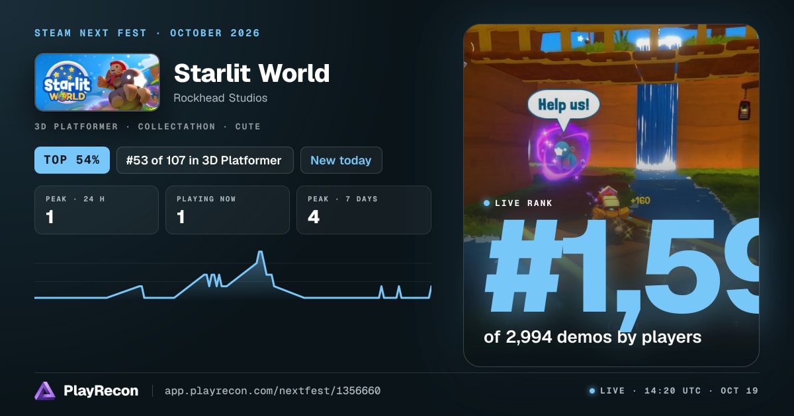The height and width of the screenshot is (416, 794).
Task: Click the of 2,994 demos by players text
Action: pos(592,337)
